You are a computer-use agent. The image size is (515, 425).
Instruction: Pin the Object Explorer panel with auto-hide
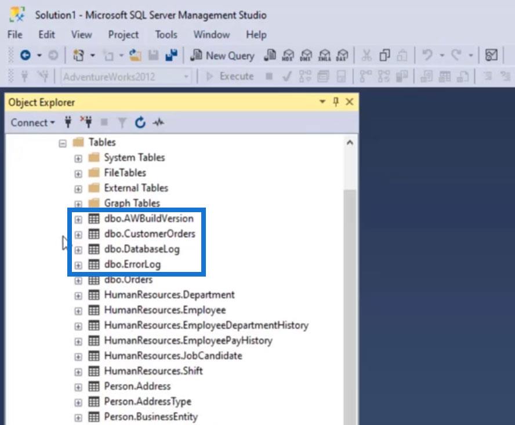pyautogui.click(x=336, y=103)
